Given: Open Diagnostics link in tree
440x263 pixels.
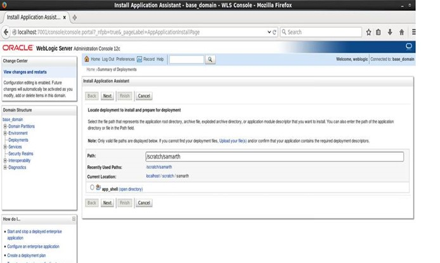Looking at the screenshot, I should [17, 167].
